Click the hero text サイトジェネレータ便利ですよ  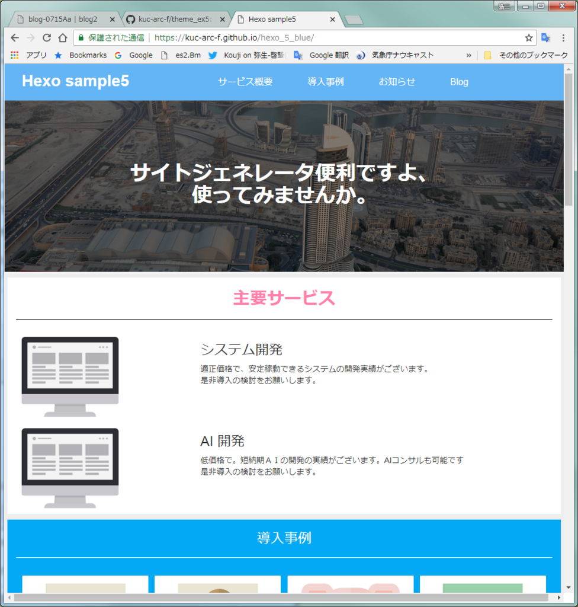point(278,172)
